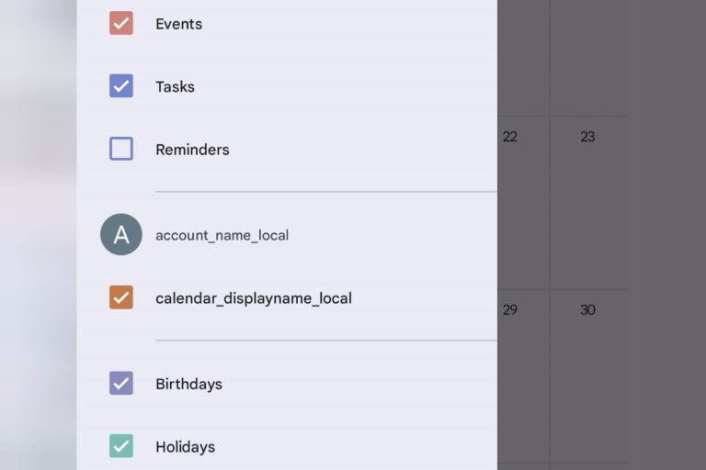Image resolution: width=706 pixels, height=470 pixels.
Task: Click the Birthdays calendar label
Action: (x=188, y=384)
